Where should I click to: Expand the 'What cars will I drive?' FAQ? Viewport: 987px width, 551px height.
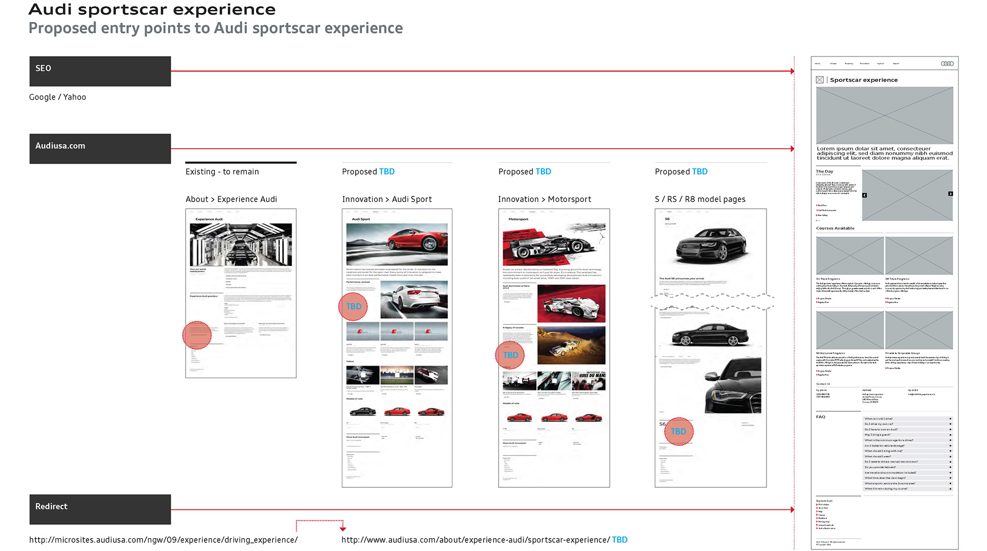908,419
